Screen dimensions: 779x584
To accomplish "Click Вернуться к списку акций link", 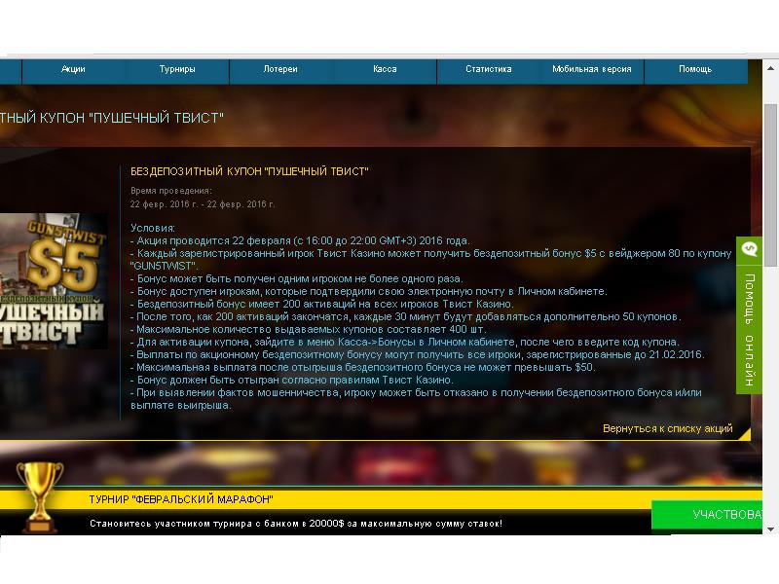I will pos(667,428).
